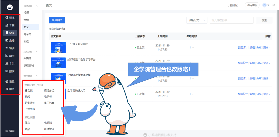Open the 课程状态 dropdown filter
The height and width of the screenshot is (137, 279).
[197, 20]
